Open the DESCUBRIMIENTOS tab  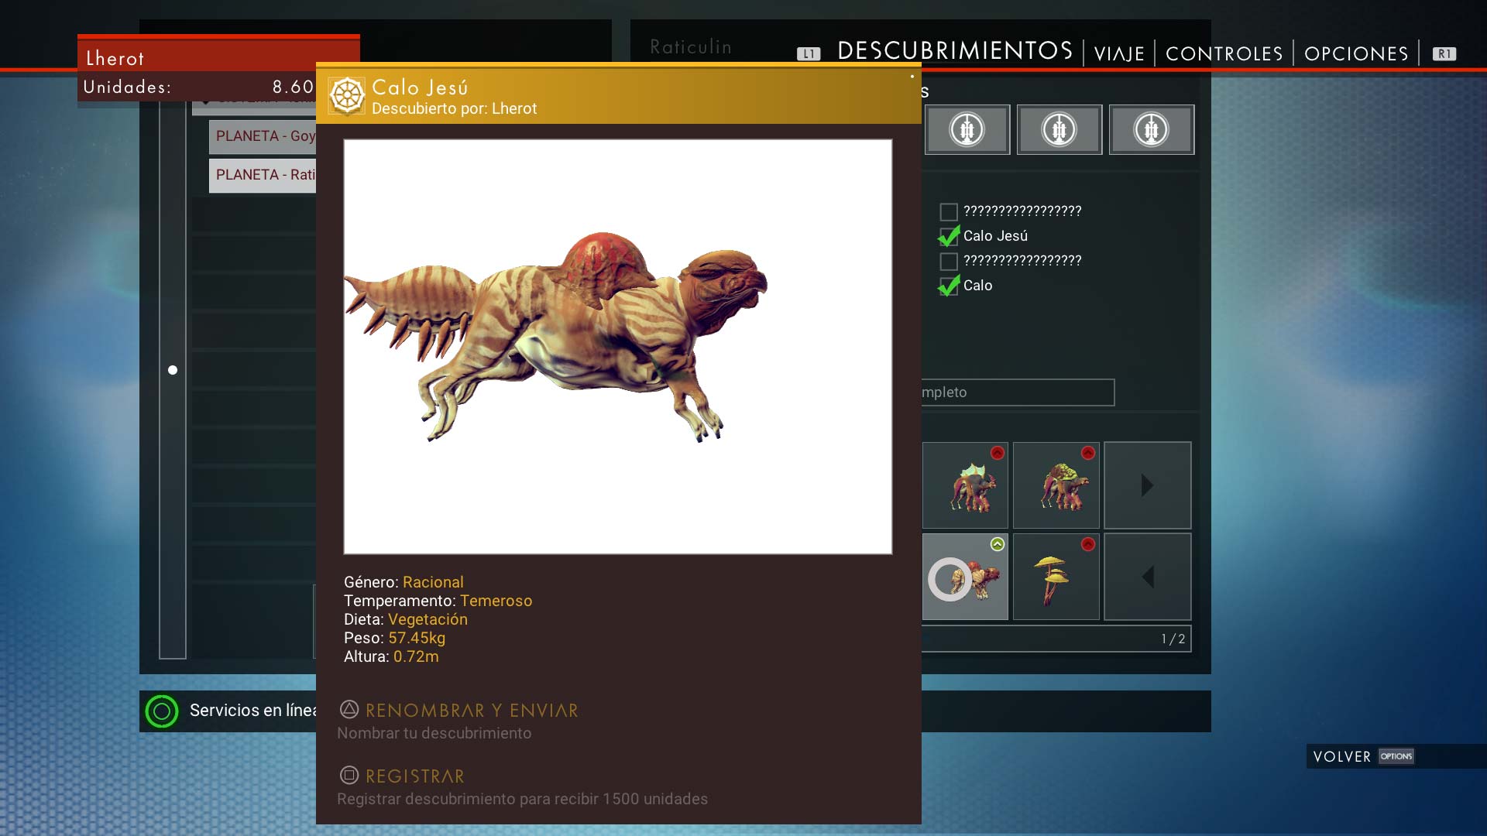[955, 51]
